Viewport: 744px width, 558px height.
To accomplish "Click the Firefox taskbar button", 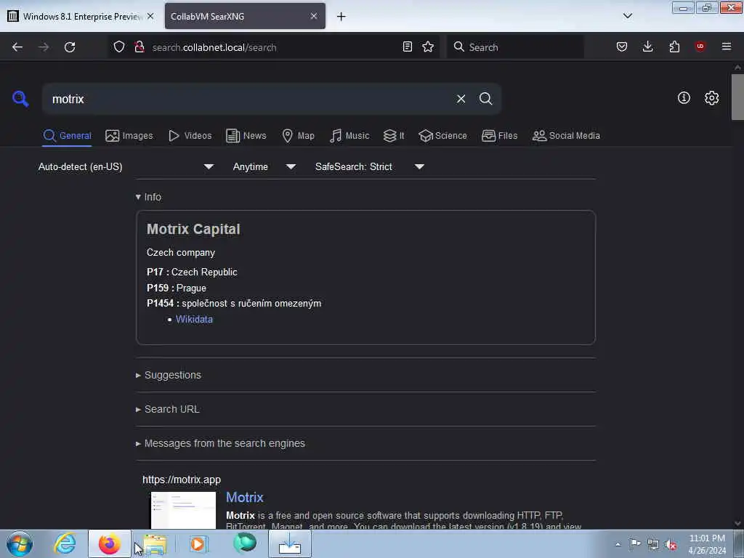I will 109,543.
